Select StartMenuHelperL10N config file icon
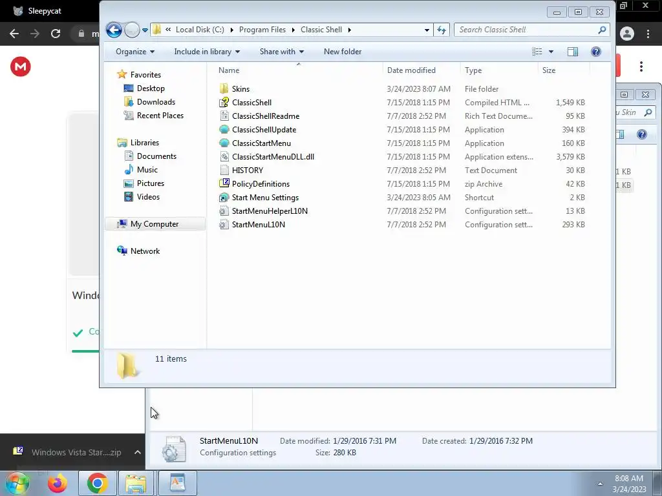Screen dimensions: 662x496 (224, 211)
